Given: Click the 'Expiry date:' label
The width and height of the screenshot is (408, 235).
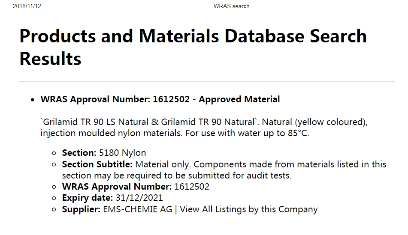Looking at the screenshot, I should (88, 198).
